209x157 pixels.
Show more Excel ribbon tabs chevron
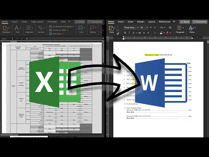click(69, 21)
